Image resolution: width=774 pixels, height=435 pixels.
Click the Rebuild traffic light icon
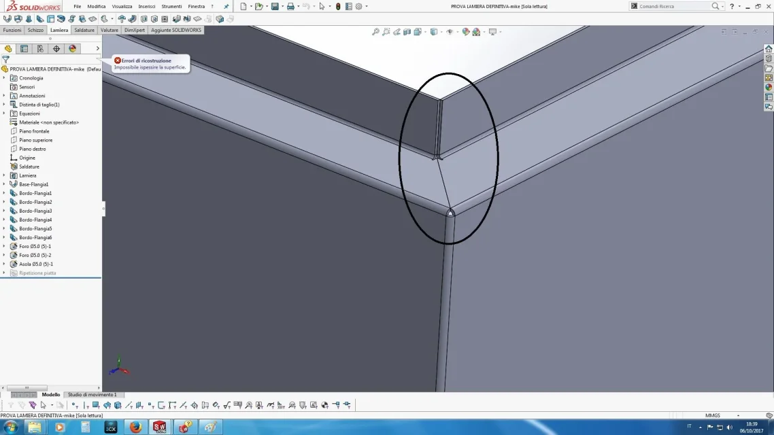click(x=338, y=6)
